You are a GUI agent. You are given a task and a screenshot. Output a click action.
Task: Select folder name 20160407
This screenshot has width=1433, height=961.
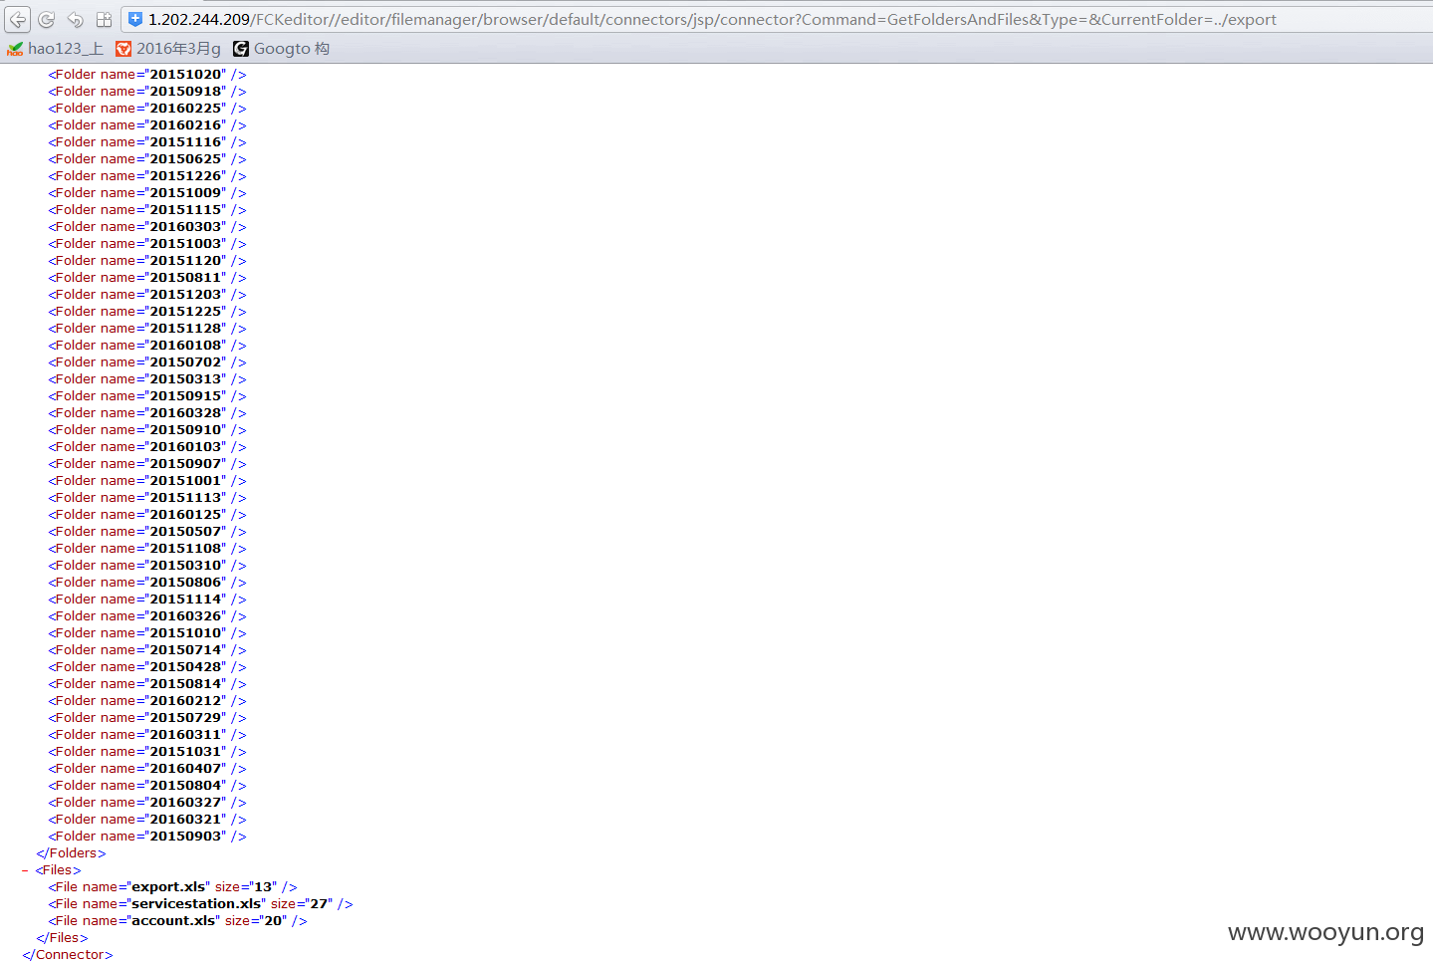[185, 769]
